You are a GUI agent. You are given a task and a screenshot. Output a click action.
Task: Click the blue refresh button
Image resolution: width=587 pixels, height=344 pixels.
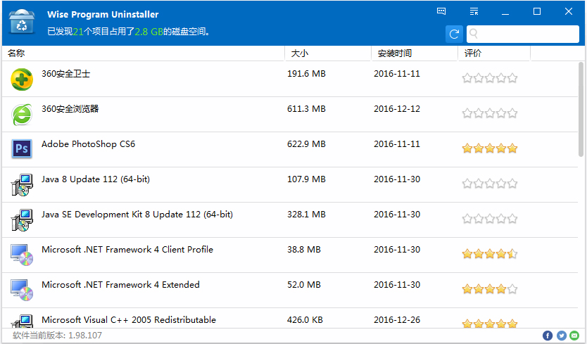click(x=454, y=34)
